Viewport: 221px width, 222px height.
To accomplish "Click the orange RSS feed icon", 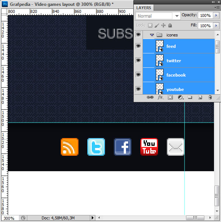I will (70, 147).
